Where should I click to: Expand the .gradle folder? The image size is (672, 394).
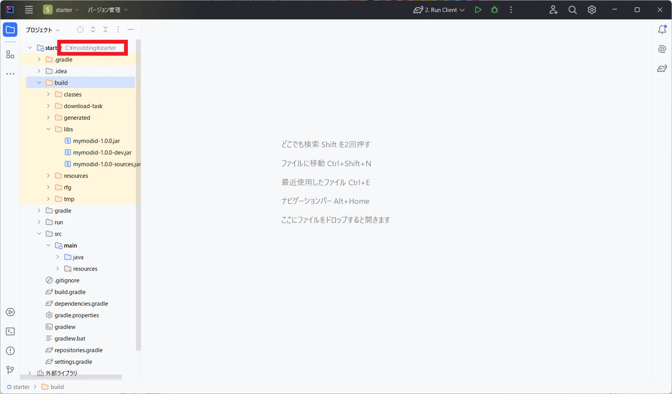click(x=39, y=60)
